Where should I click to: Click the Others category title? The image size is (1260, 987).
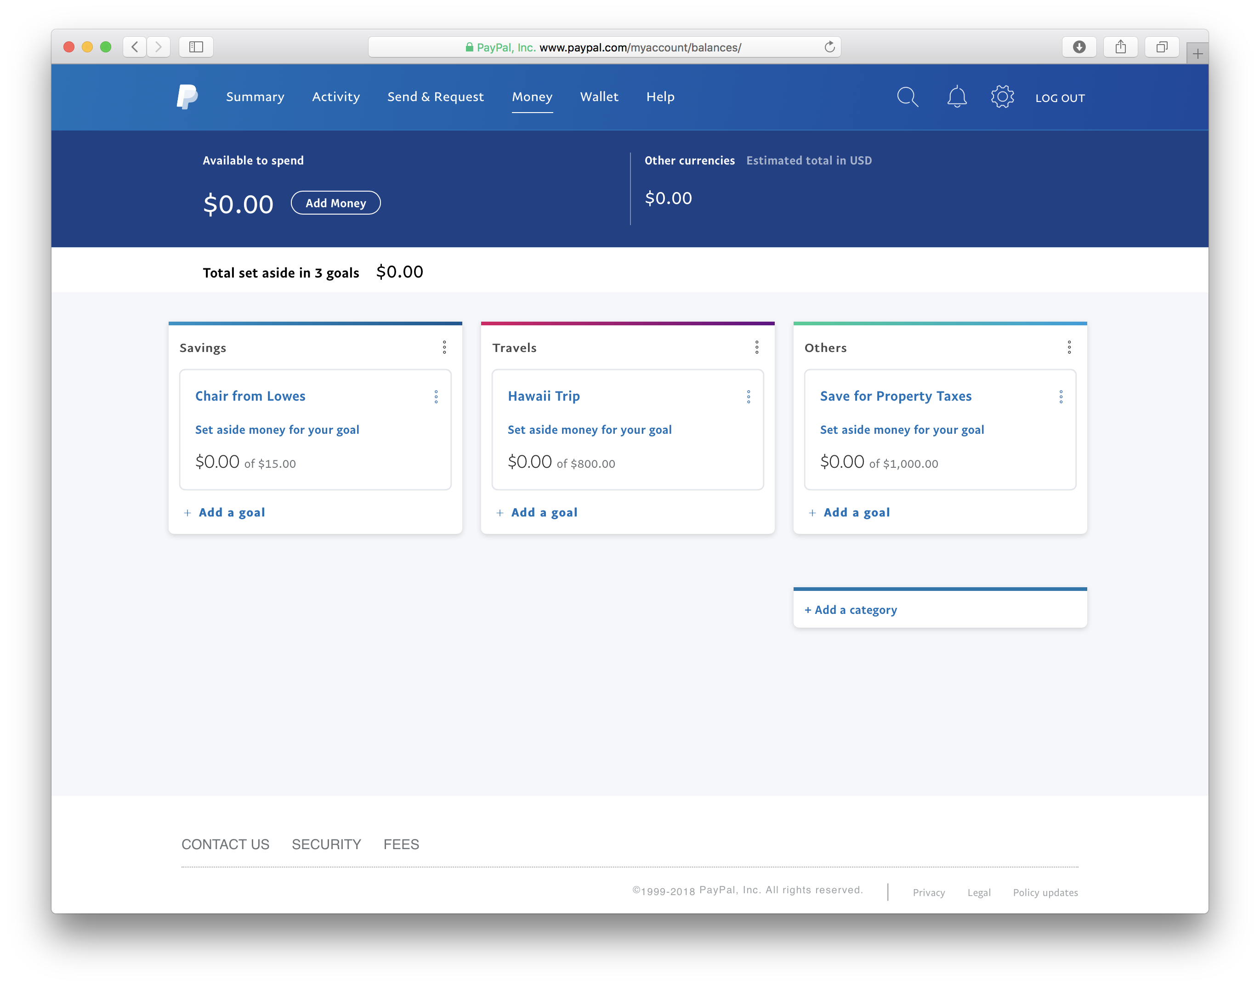[825, 348]
